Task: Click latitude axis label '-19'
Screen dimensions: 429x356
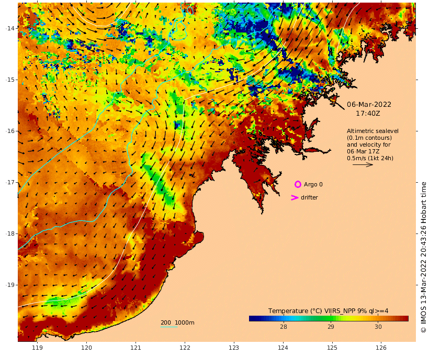Action: pyautogui.click(x=10, y=285)
